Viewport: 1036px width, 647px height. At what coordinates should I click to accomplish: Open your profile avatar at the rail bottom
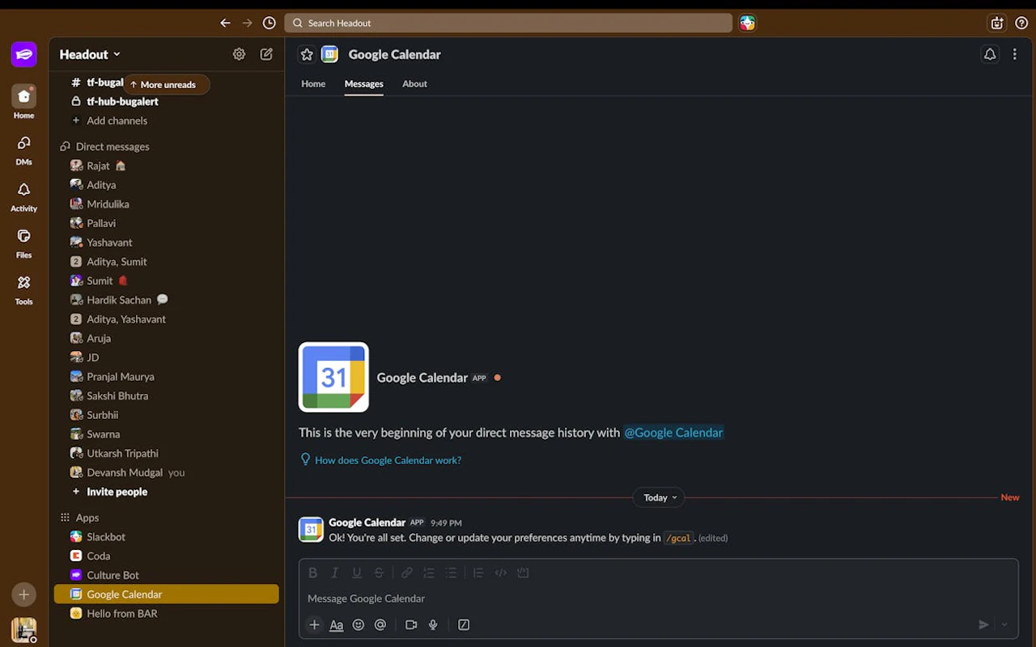coord(24,630)
